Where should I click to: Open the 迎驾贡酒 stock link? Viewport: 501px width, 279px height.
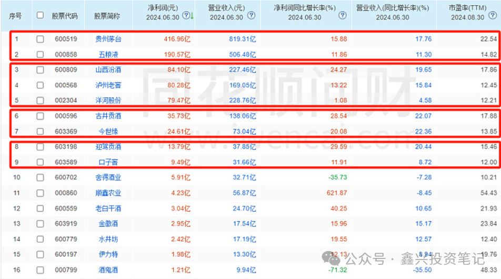click(x=108, y=147)
